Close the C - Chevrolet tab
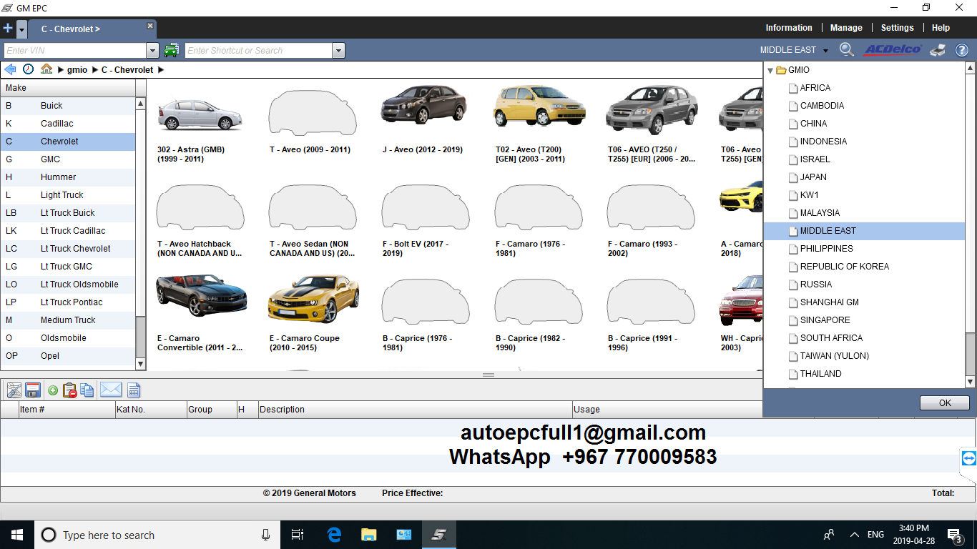Viewport: 977px width, 549px height. [x=150, y=26]
